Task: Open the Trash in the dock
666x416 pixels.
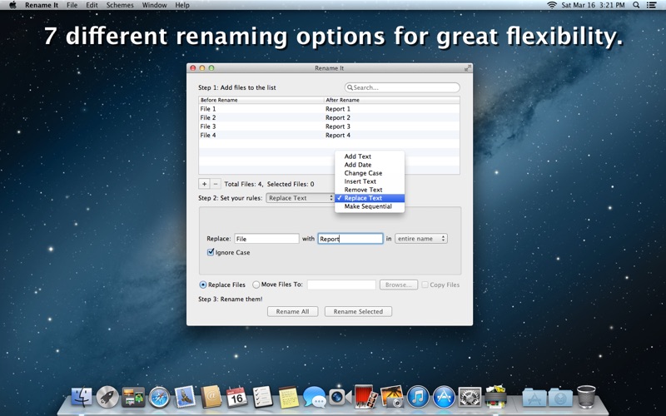Action: click(x=586, y=397)
